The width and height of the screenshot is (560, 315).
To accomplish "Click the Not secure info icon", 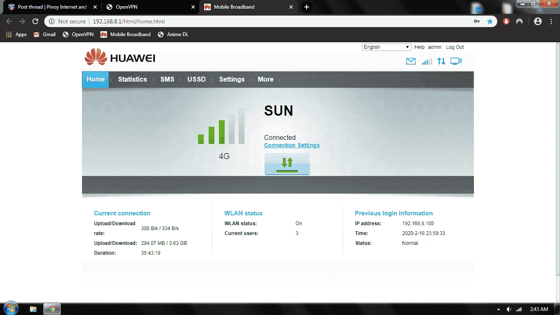I will (x=52, y=21).
